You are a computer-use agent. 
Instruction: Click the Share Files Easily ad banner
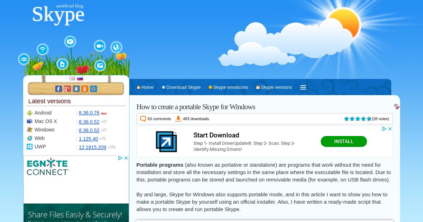tap(76, 213)
